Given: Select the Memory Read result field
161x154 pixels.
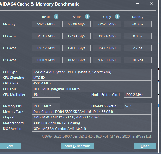Looking at the screenshot, I should 46,24.
